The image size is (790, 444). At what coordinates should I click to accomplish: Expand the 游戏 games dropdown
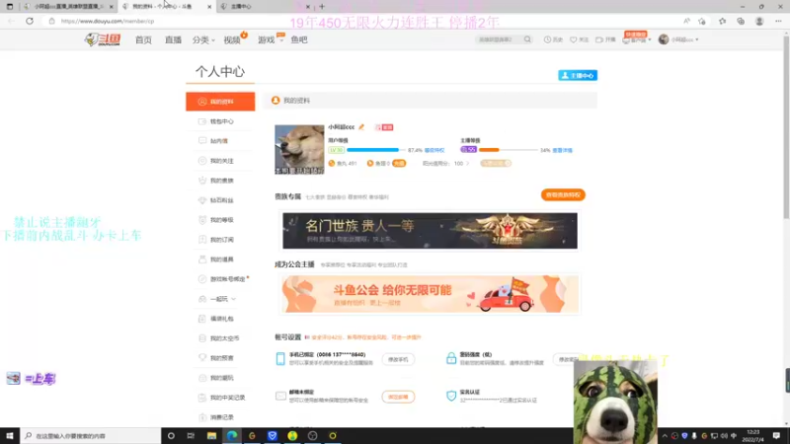(x=269, y=39)
